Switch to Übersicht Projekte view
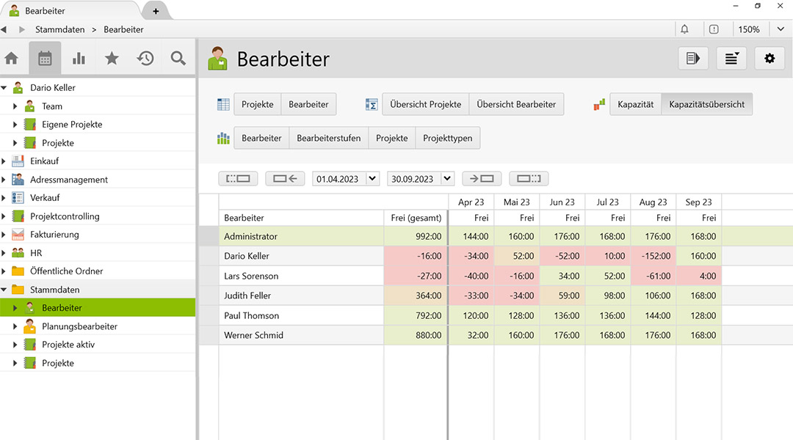The image size is (793, 440). pos(425,104)
